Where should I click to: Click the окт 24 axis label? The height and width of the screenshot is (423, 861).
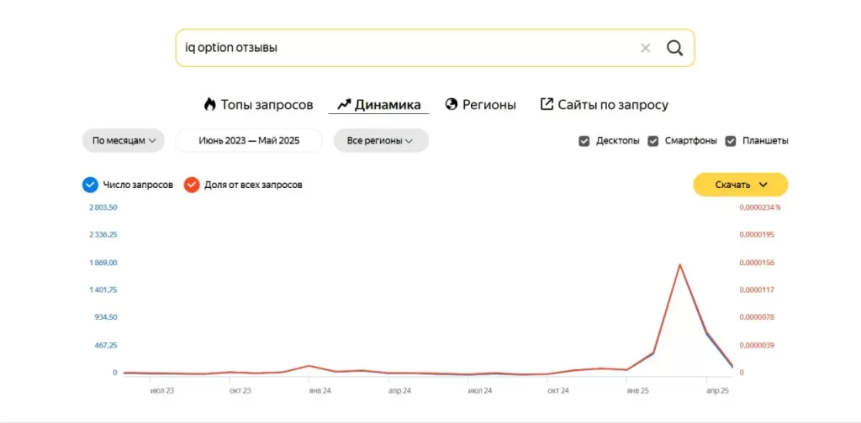coord(558,390)
